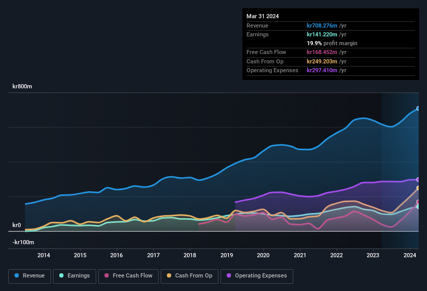Click the Free Cash Flow endpoint marker
Image resolution: width=427 pixels, height=291 pixels.
418,202
